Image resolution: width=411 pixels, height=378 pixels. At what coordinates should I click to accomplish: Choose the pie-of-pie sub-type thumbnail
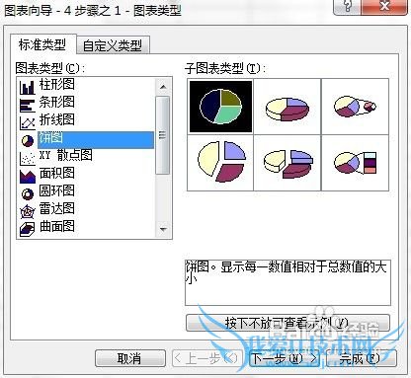[355, 107]
